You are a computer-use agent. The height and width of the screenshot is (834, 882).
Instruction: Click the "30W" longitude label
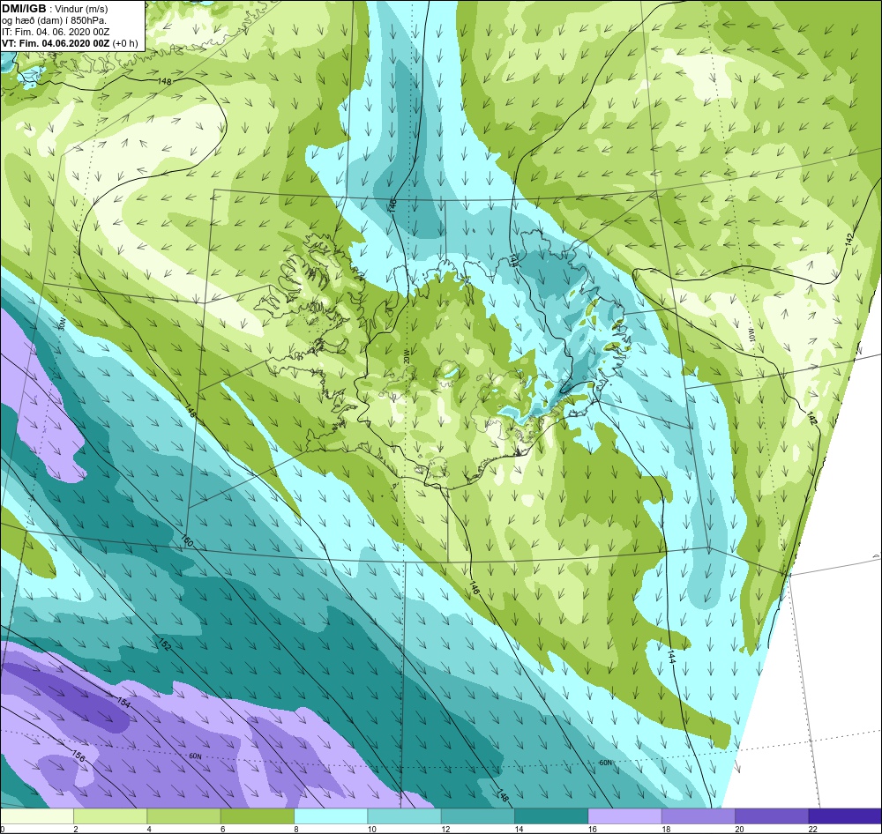point(62,324)
